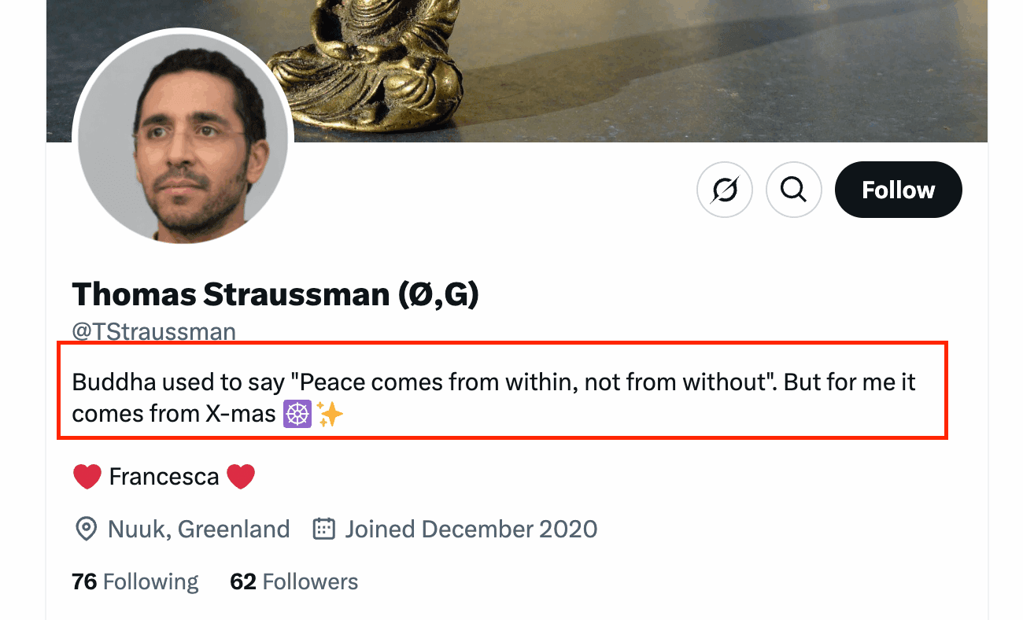Viewport: 1023px width, 620px height.
Task: Click the calendar icon beside join date
Action: 324,529
